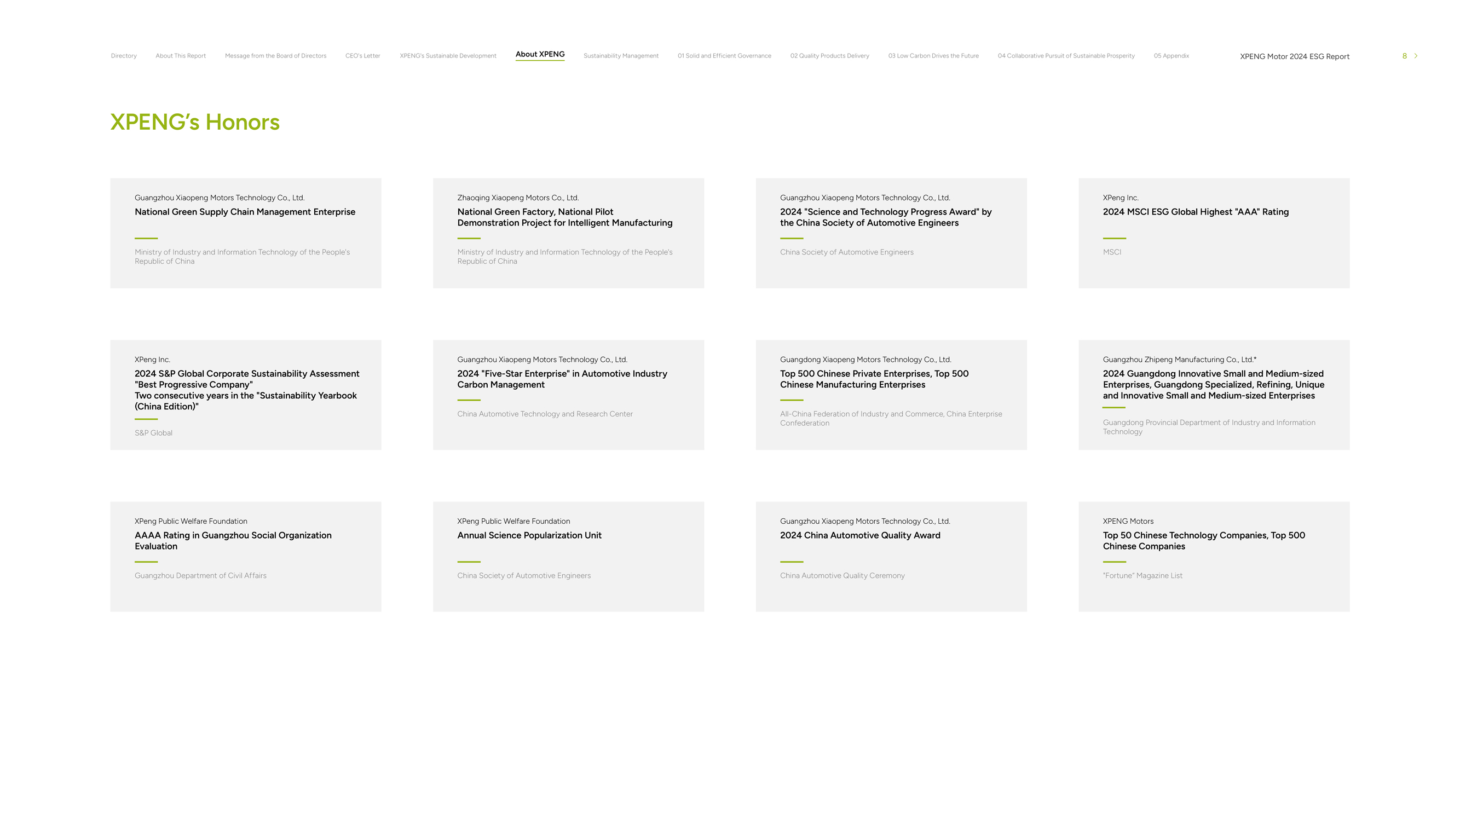Select the About XPENG tab

click(x=540, y=54)
